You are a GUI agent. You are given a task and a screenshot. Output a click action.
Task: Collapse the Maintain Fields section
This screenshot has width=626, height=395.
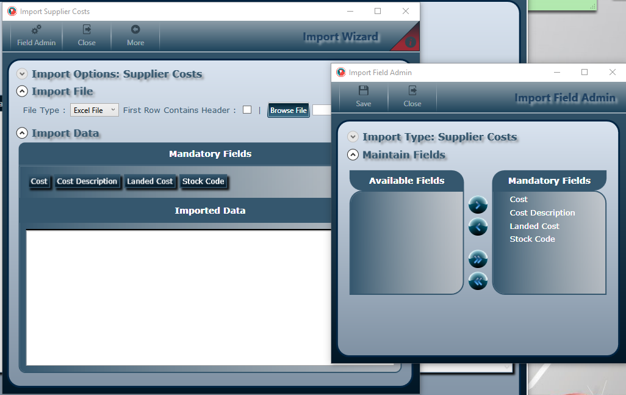[353, 154]
